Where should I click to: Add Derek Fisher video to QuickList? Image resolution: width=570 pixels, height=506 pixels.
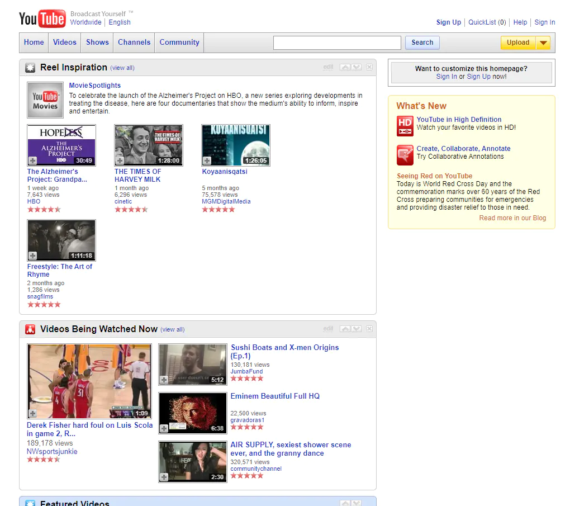[33, 413]
